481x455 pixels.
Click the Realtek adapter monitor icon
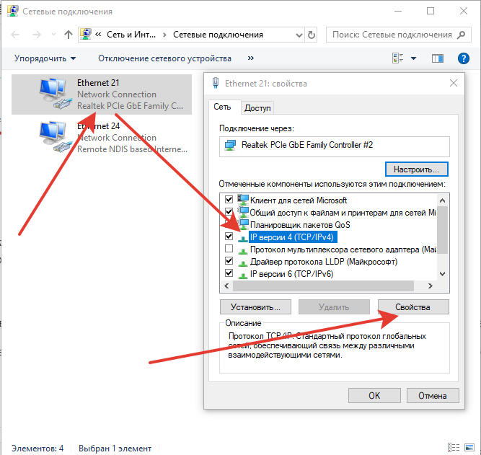tap(230, 145)
